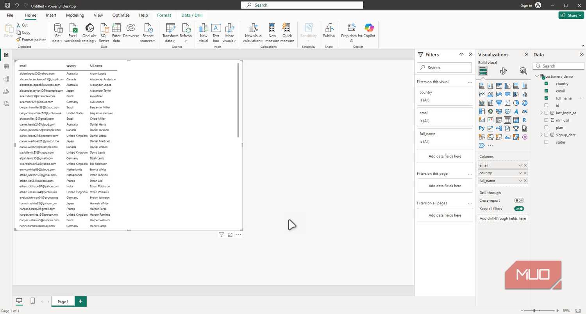Insert a New visual
This screenshot has width=586, height=314.
(x=204, y=33)
